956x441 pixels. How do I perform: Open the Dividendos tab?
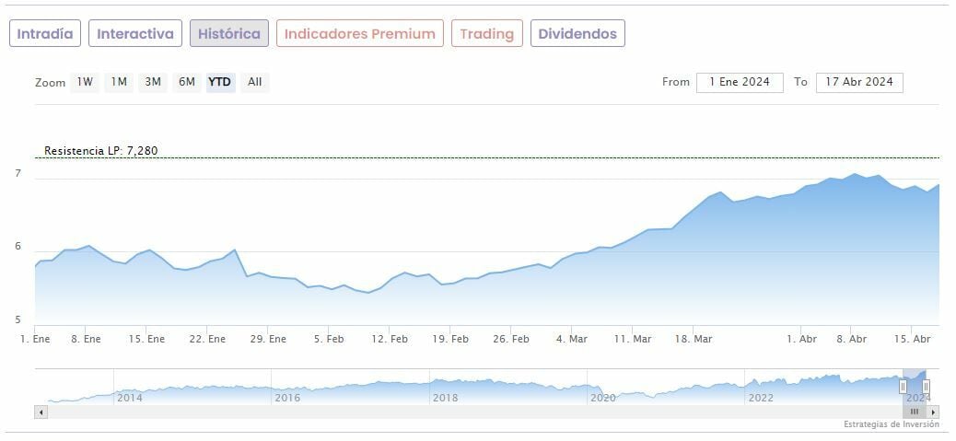(x=577, y=34)
